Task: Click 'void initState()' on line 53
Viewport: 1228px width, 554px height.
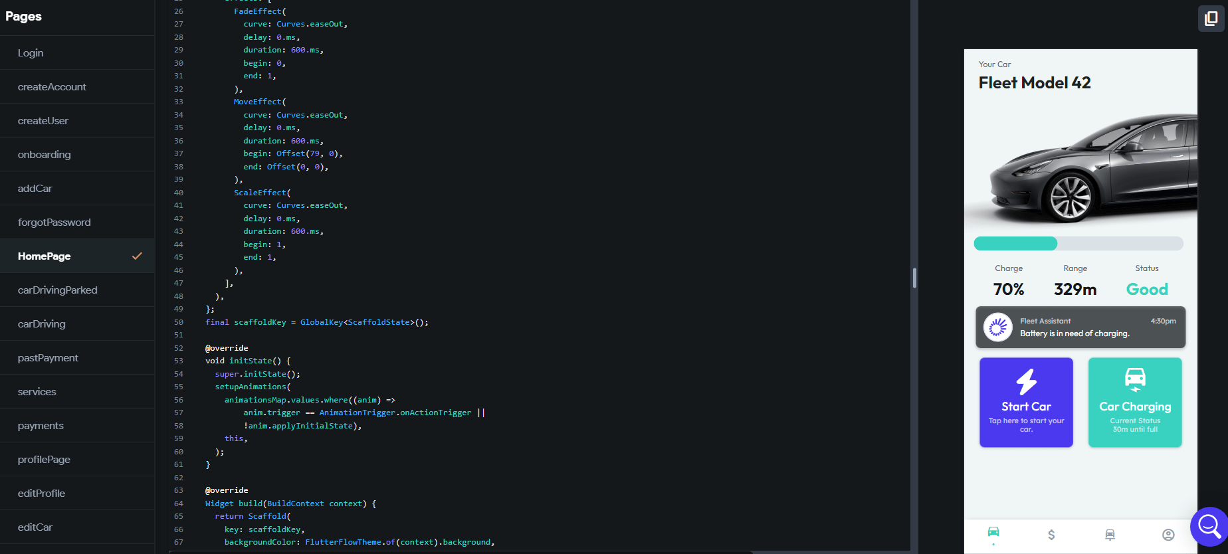Action: [x=248, y=361]
